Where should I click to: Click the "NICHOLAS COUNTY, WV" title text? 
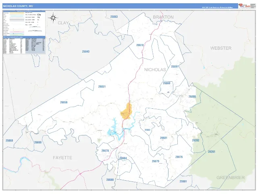pos(18,6)
